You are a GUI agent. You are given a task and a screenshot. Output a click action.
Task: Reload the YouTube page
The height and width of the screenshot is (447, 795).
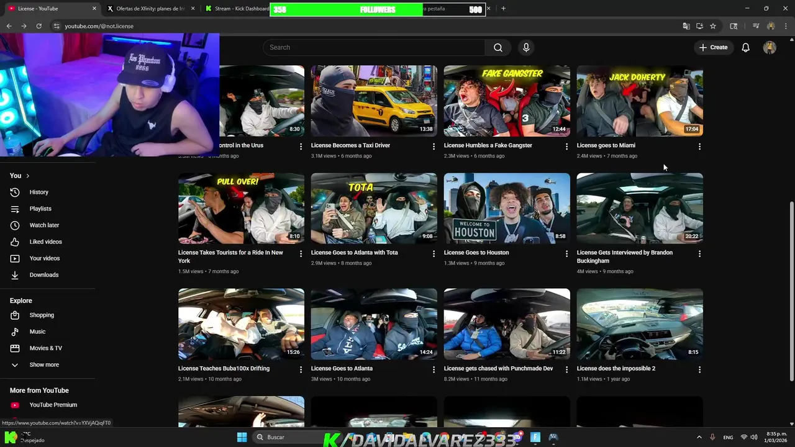(x=39, y=26)
